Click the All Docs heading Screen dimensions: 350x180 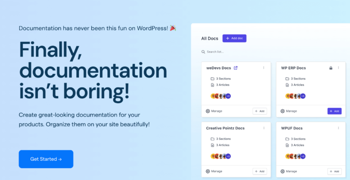[210, 38]
